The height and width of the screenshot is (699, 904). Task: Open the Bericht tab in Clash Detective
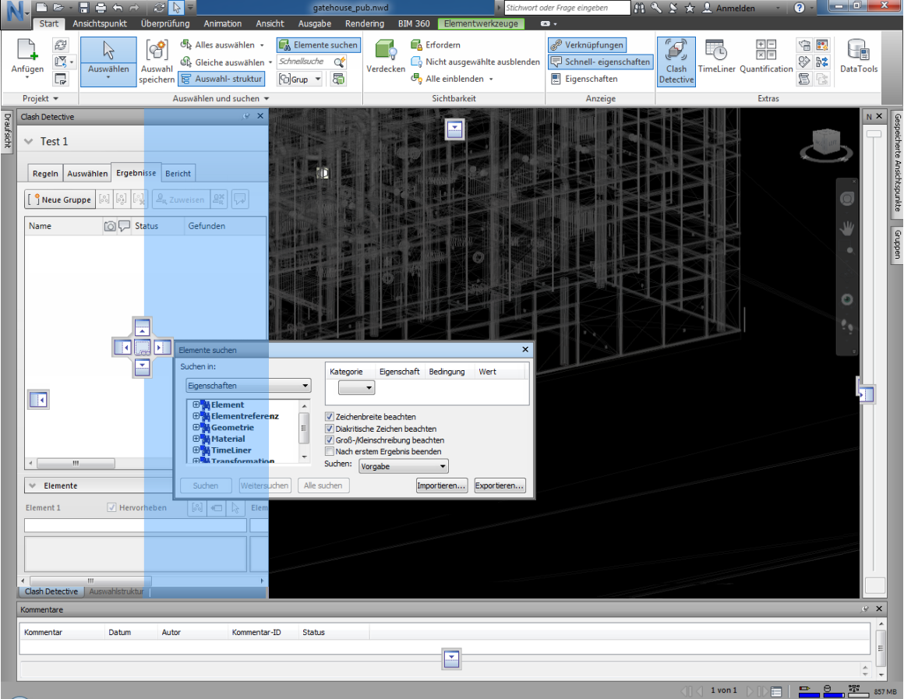coord(178,173)
